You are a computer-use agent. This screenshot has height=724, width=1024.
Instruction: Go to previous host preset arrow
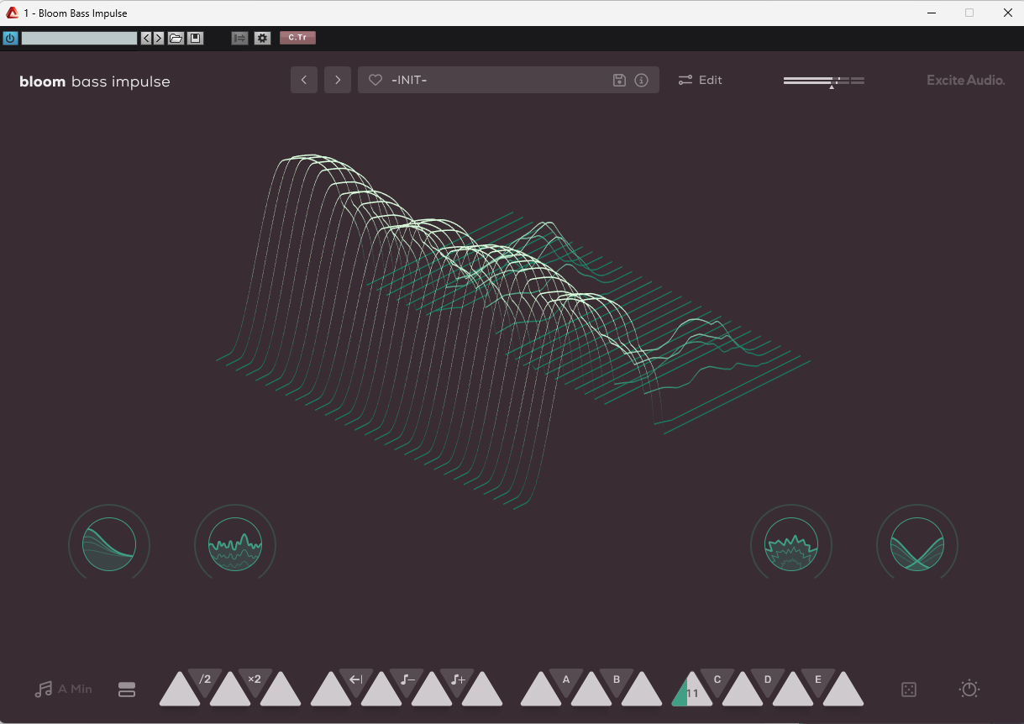[146, 38]
